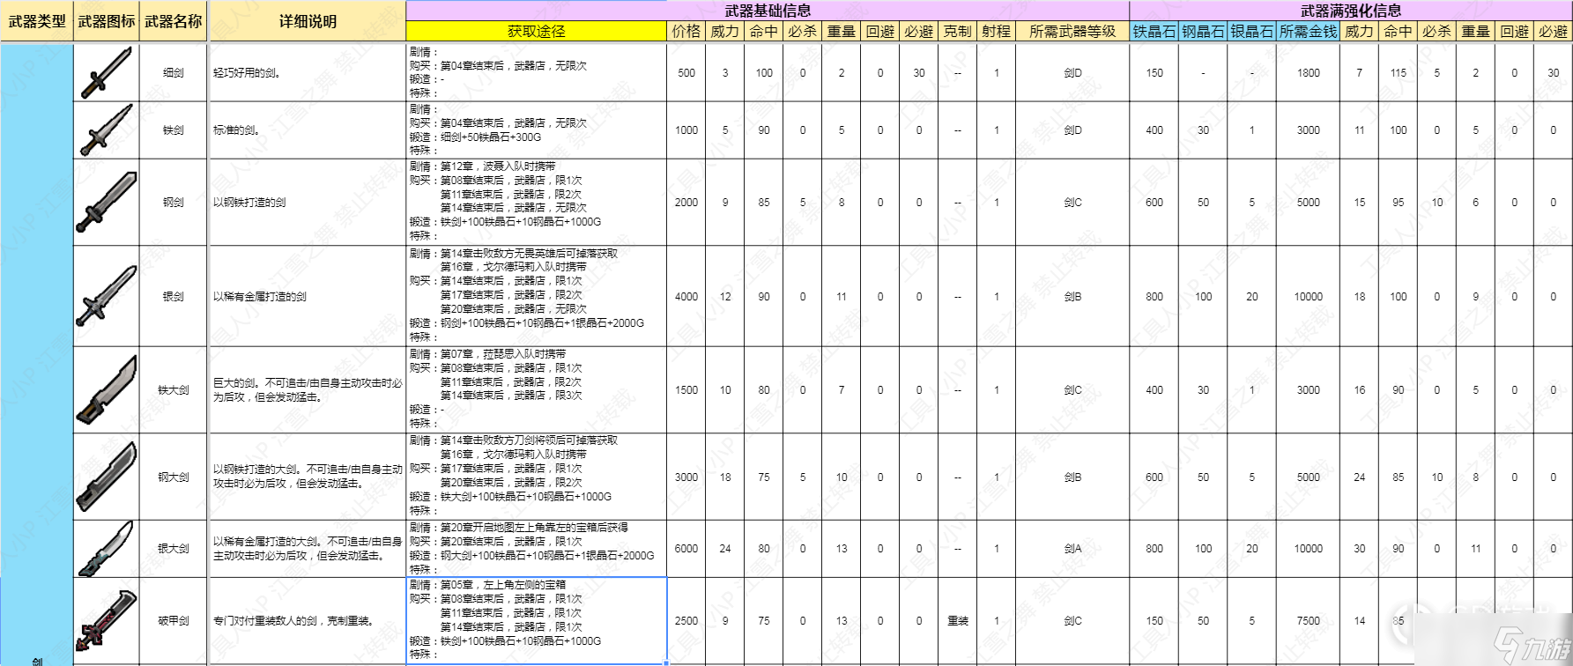
Task: Select the blue 钢晶石 header cell
Action: point(1203,31)
